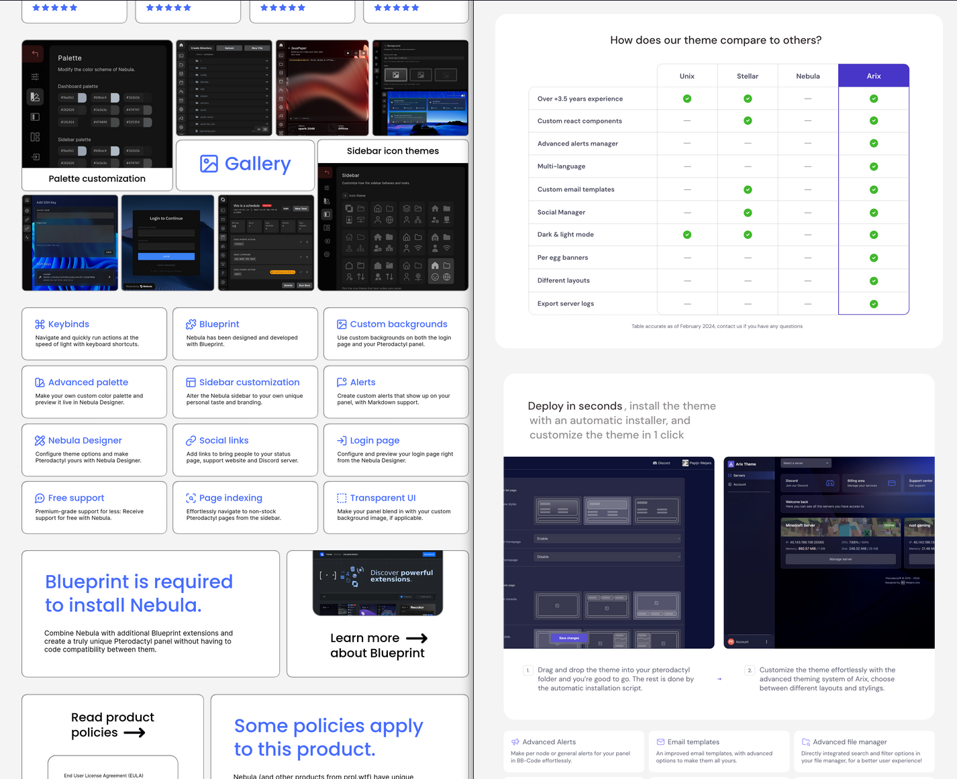Screen dimensions: 957x779
Task: Click the Sidebar customization layout icon
Action: tap(191, 382)
